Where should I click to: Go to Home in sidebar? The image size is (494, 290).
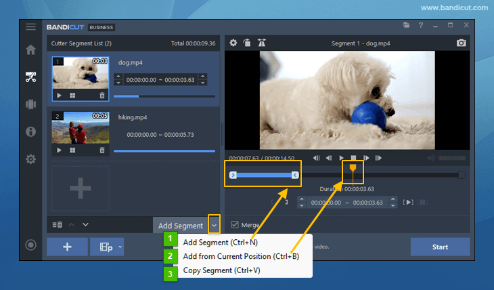pyautogui.click(x=31, y=49)
